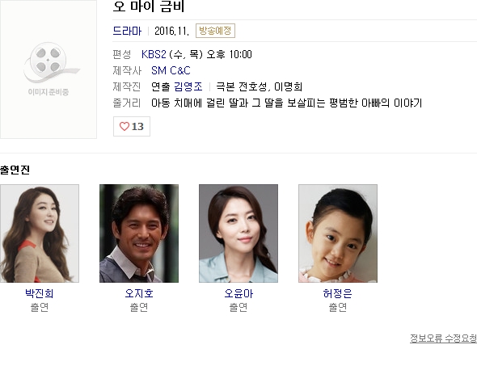Click 정보오류 수정요청 correction request link
This screenshot has width=477, height=370.
coord(443,338)
